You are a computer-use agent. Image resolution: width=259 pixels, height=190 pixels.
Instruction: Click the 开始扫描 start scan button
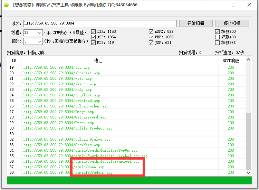click(196, 23)
